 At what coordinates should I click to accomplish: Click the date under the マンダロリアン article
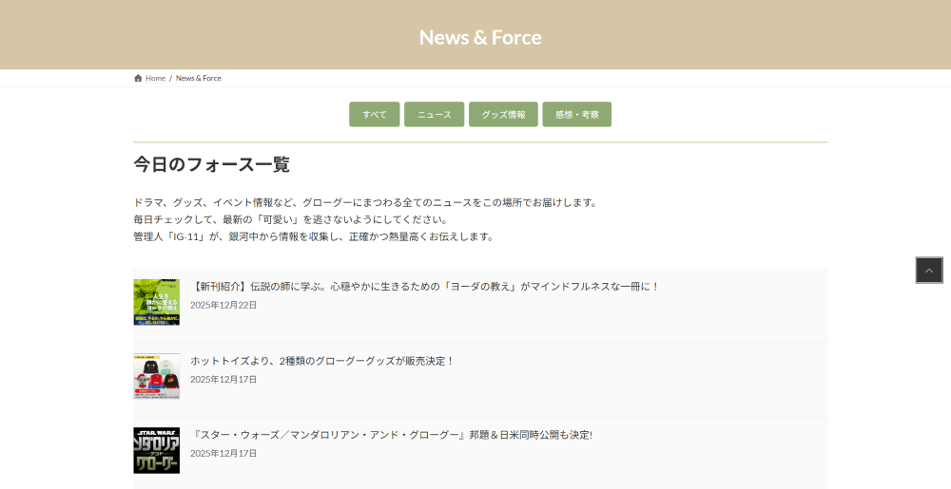click(223, 453)
